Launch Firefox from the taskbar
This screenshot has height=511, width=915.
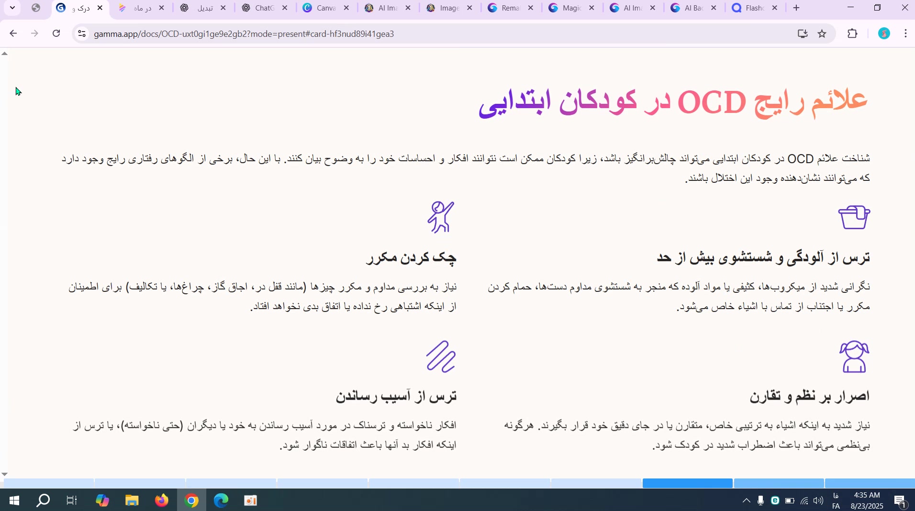[x=162, y=501]
